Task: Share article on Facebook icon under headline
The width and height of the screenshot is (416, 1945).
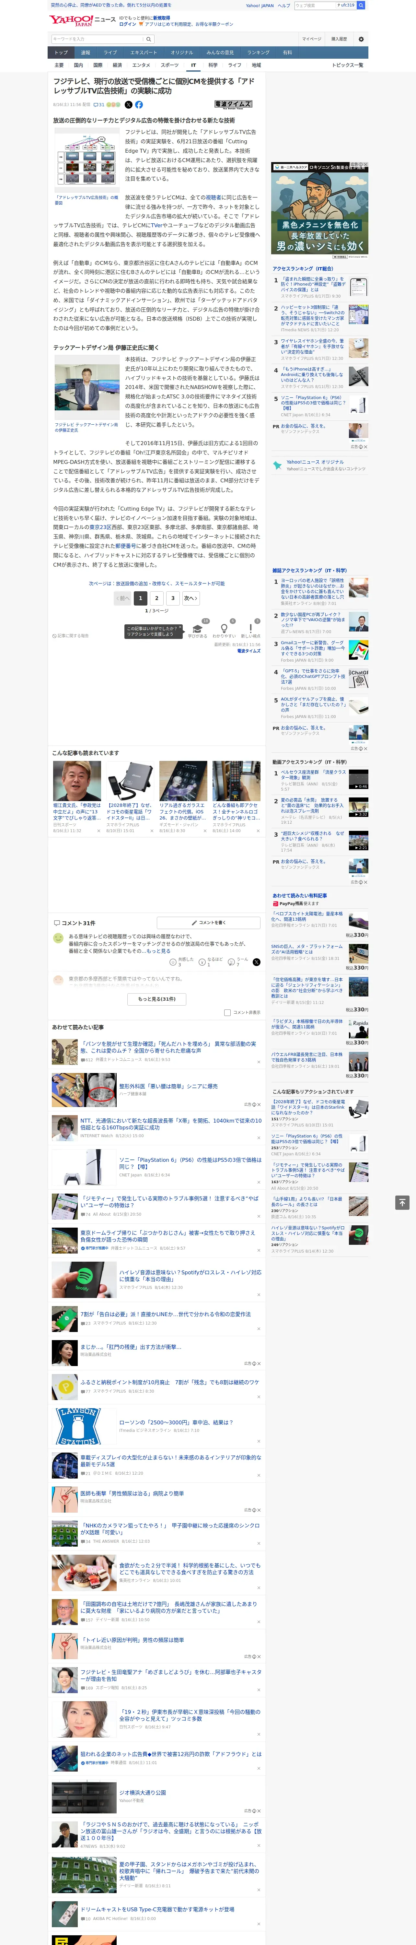Action: 139,105
